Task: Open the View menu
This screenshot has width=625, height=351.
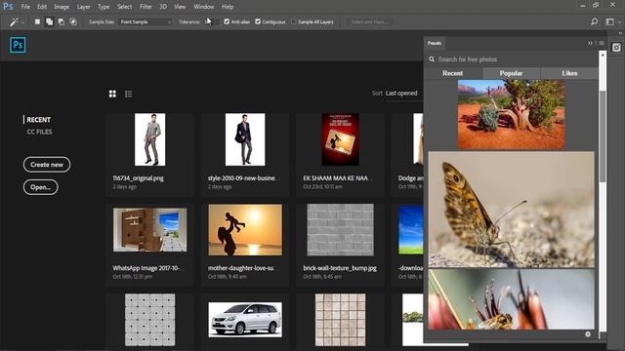Action: pos(180,7)
